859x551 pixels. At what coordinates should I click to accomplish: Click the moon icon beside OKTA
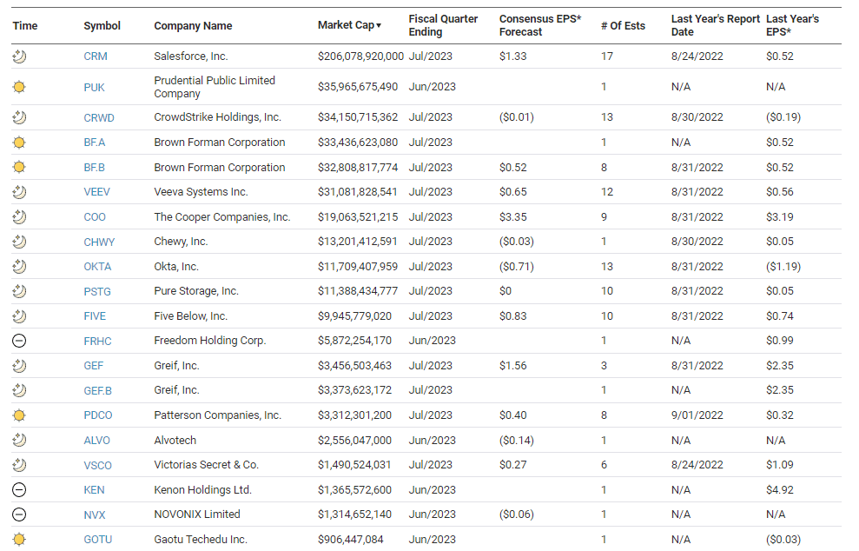click(19, 267)
